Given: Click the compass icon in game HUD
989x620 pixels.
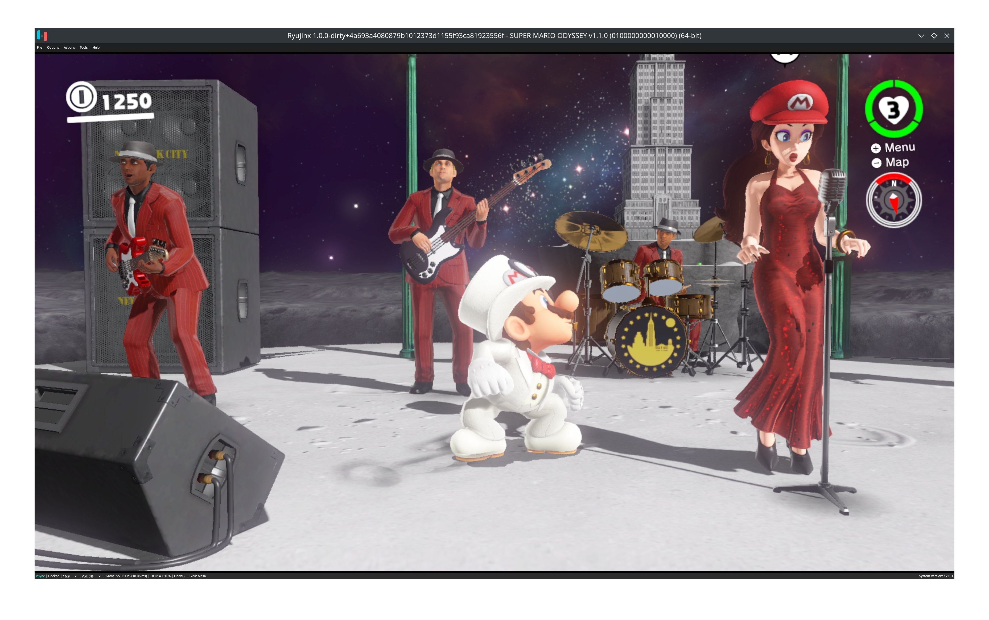Looking at the screenshot, I should click(894, 200).
